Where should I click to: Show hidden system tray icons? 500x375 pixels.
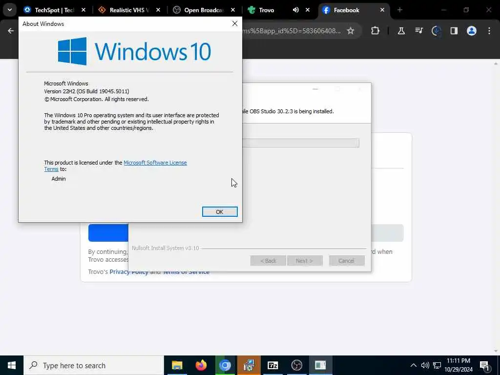pyautogui.click(x=413, y=365)
